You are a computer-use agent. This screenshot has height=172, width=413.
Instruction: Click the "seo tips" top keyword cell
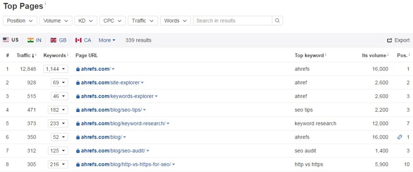[x=304, y=110]
